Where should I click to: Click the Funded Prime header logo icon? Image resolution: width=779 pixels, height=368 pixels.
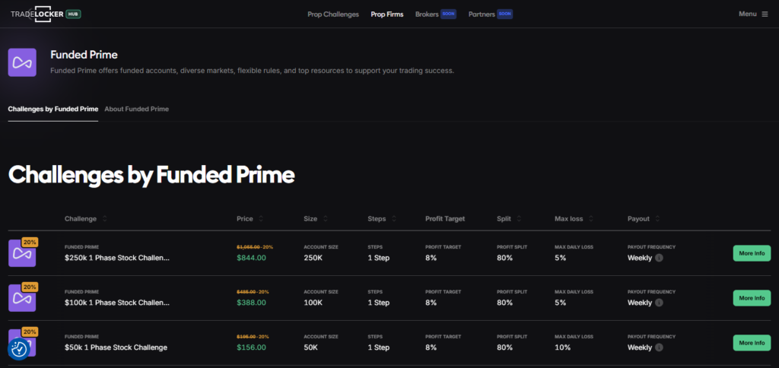22,62
